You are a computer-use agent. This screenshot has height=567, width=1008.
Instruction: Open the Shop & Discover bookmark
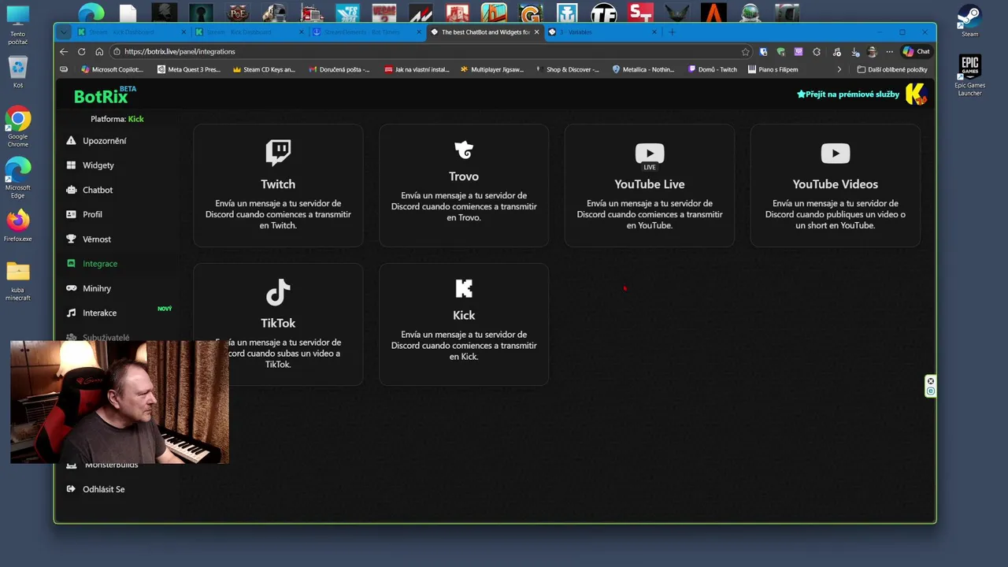[x=568, y=69]
